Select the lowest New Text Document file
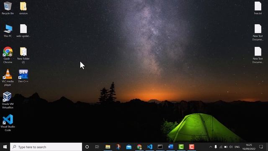Image resolution: width=268 pixels, height=151 pixels. tap(258, 55)
